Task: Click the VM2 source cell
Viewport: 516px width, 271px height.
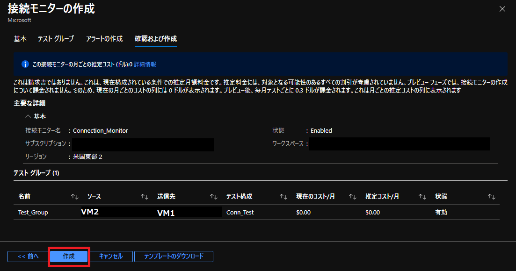Action: (x=90, y=212)
